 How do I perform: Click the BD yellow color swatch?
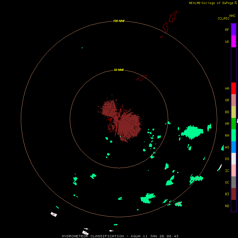pos(234,112)
